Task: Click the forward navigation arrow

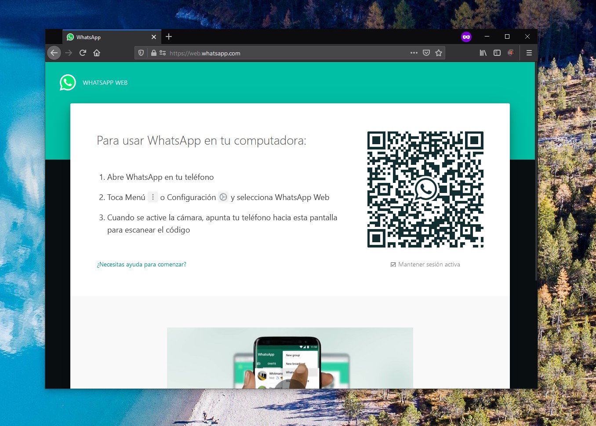Action: pos(69,53)
